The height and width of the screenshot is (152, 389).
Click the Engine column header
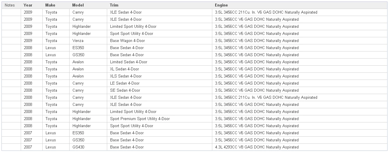pyautogui.click(x=221, y=5)
